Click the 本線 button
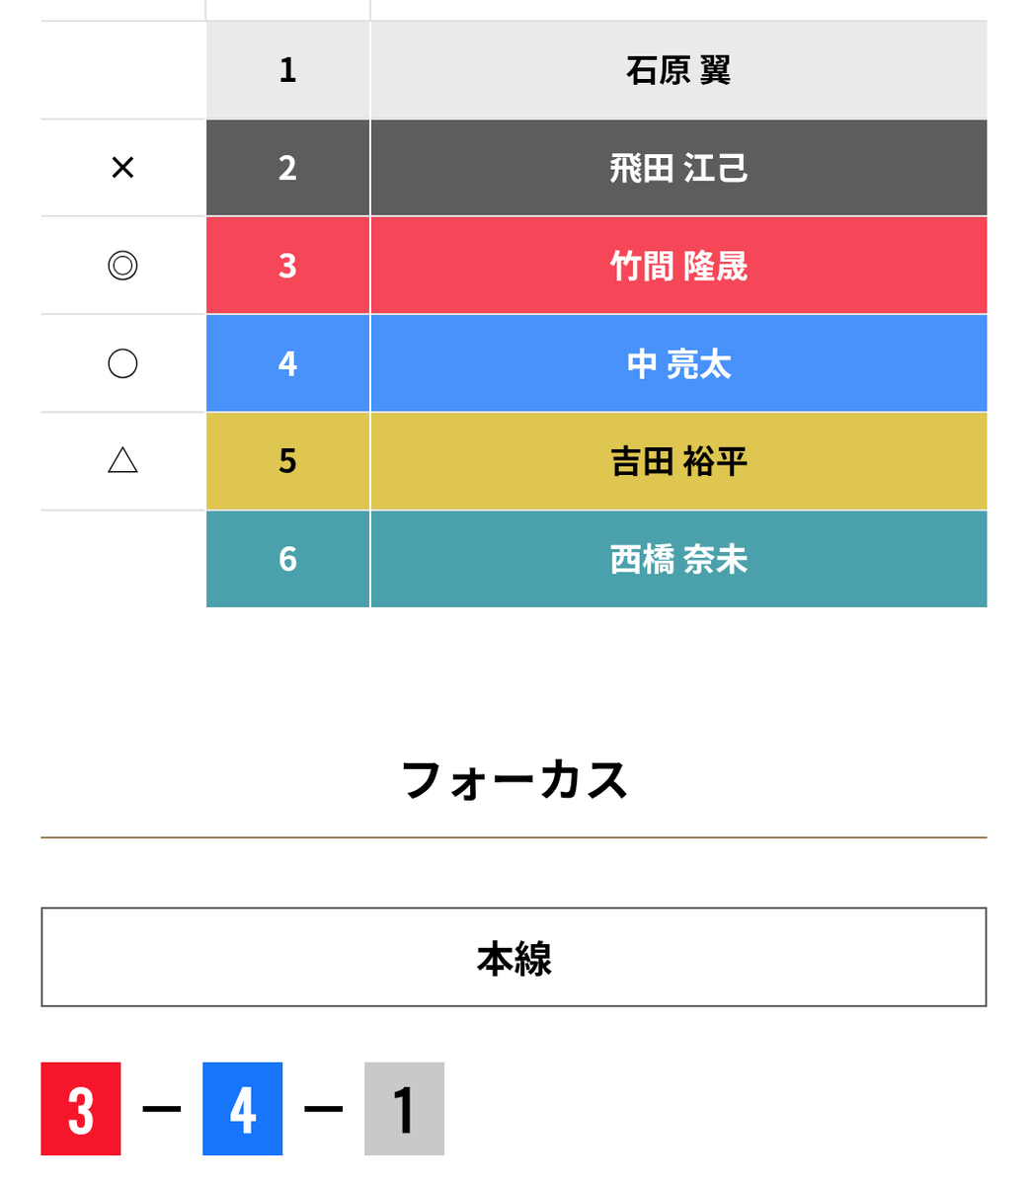Screen dimensions: 1028x1185 click(x=514, y=958)
